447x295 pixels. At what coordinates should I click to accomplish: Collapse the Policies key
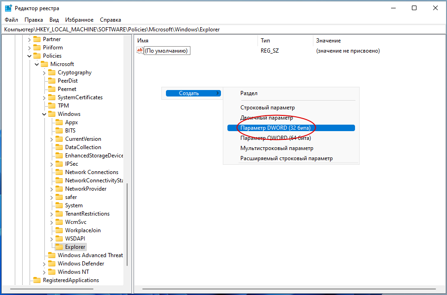click(30, 56)
